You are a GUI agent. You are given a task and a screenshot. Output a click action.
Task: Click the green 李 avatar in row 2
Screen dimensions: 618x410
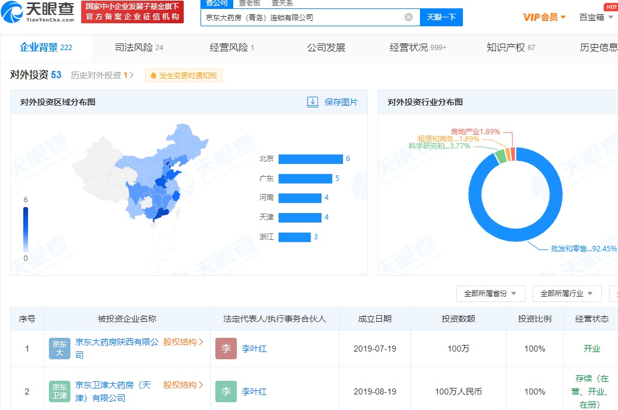226,391
